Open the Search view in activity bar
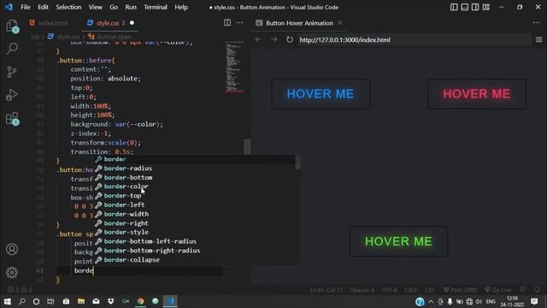 tap(12, 48)
